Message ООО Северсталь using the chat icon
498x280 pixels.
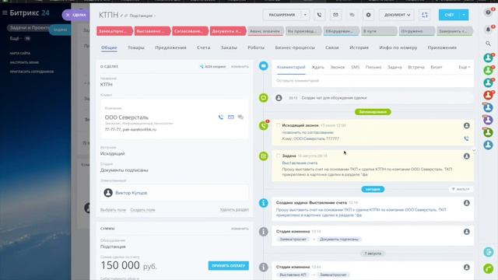click(x=240, y=117)
